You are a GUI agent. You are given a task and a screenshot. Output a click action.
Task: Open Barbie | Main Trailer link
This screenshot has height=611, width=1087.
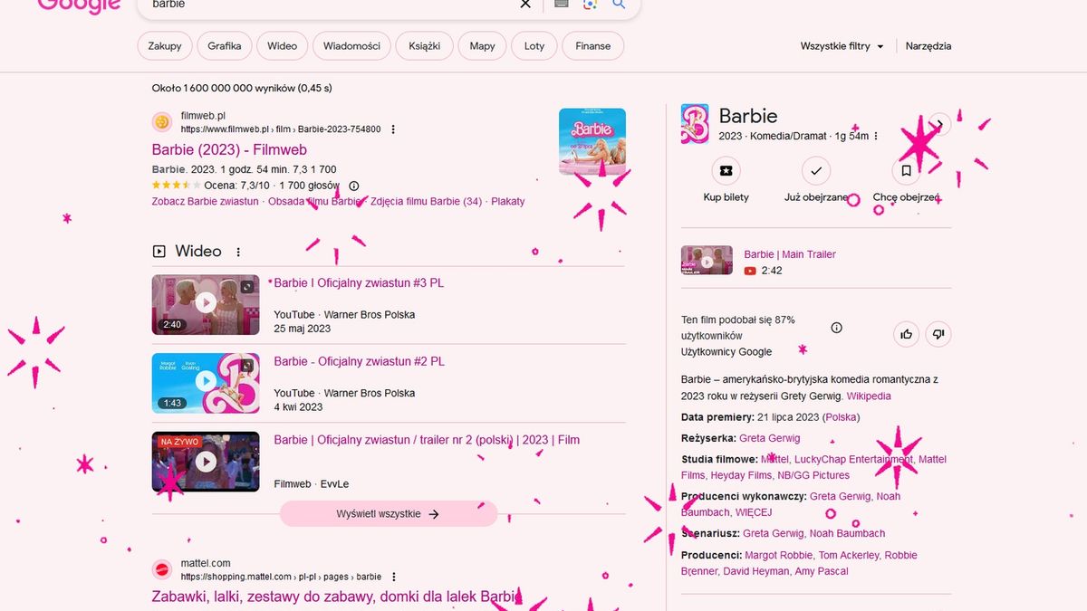pos(790,254)
